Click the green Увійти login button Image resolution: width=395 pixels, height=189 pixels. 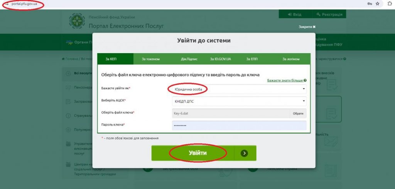point(197,153)
